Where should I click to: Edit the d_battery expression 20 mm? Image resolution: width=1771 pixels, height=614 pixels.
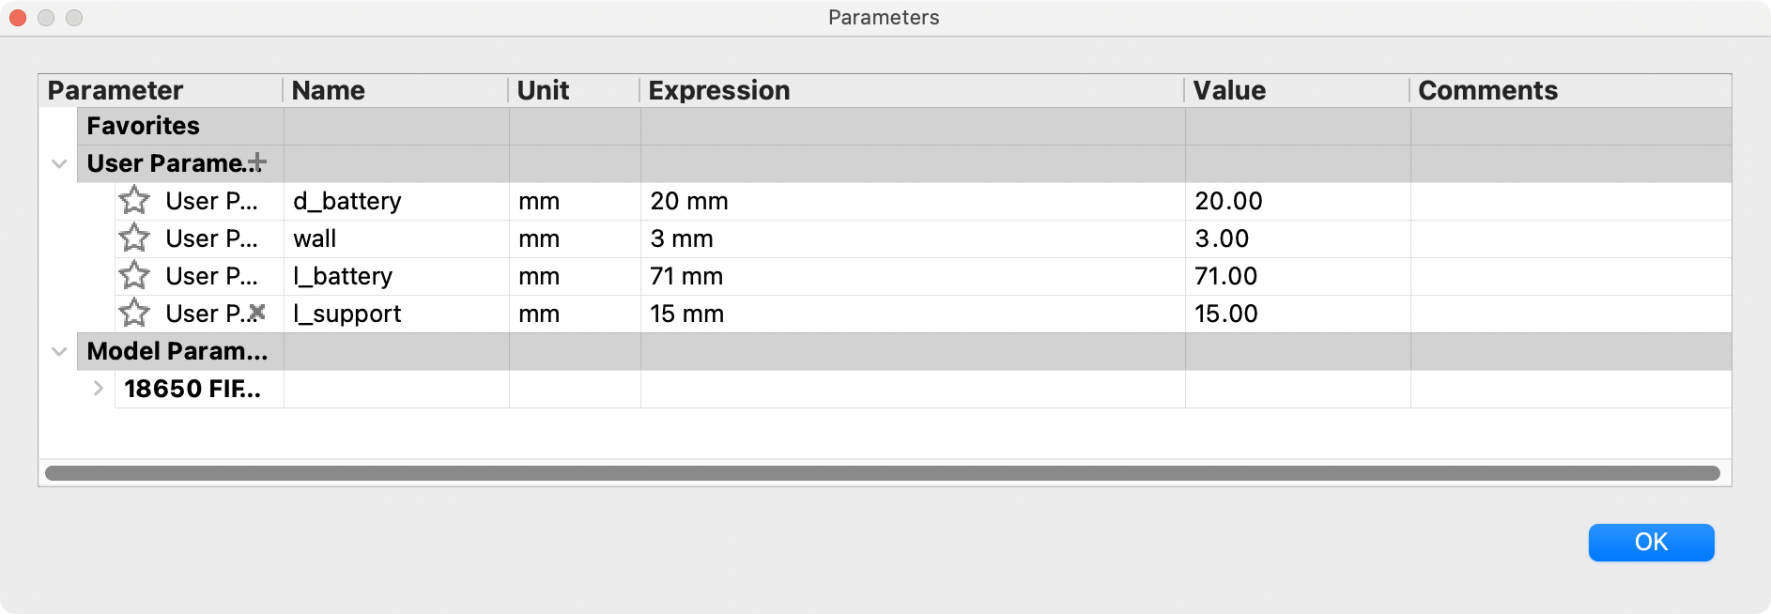coord(689,201)
